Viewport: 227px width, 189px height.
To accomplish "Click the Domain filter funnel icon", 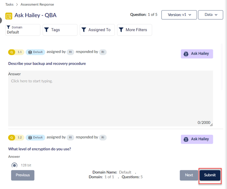I will [9, 27].
